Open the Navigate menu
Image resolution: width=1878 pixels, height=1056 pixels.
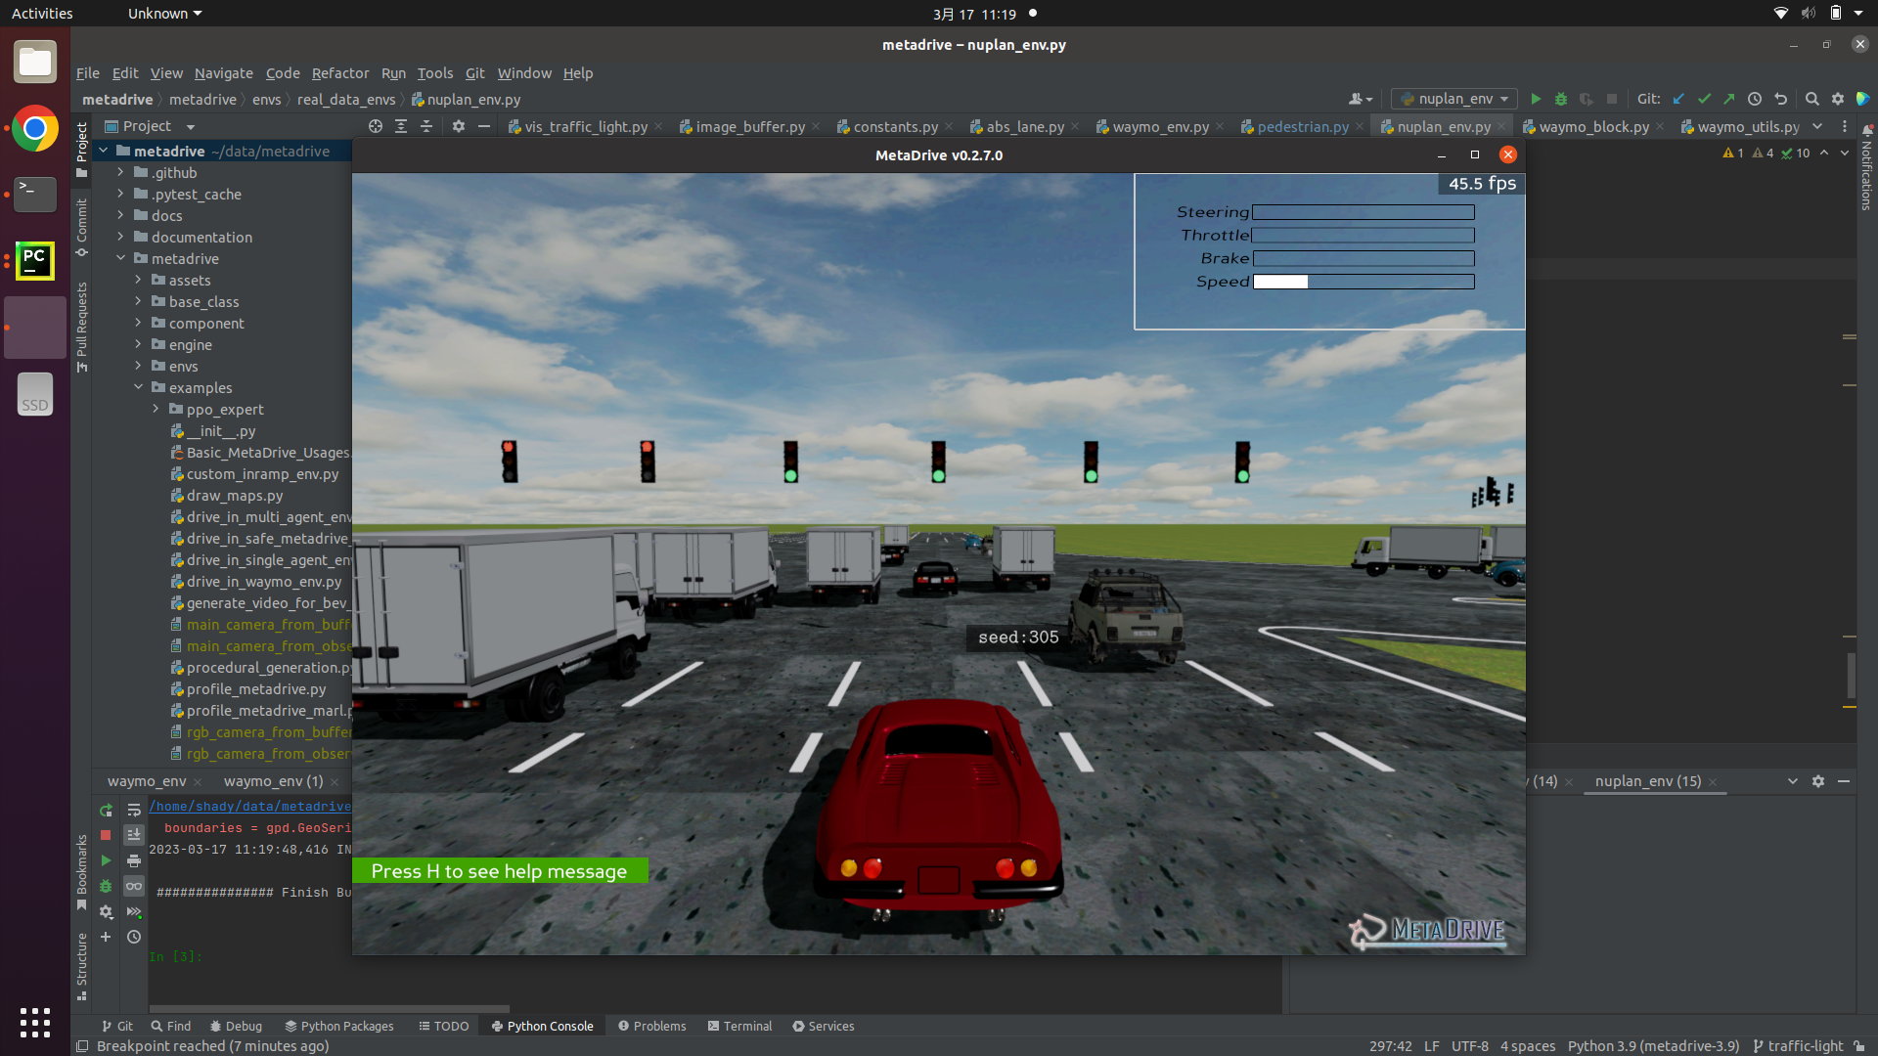[223, 73]
